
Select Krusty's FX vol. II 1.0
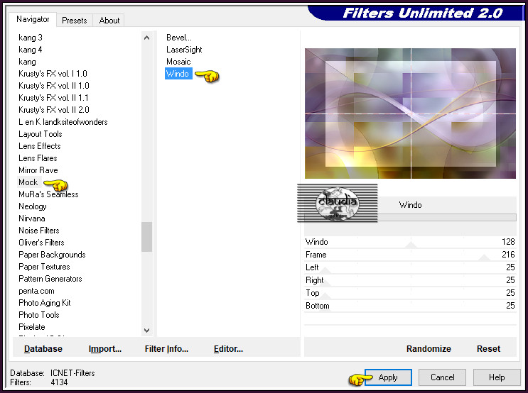click(54, 86)
